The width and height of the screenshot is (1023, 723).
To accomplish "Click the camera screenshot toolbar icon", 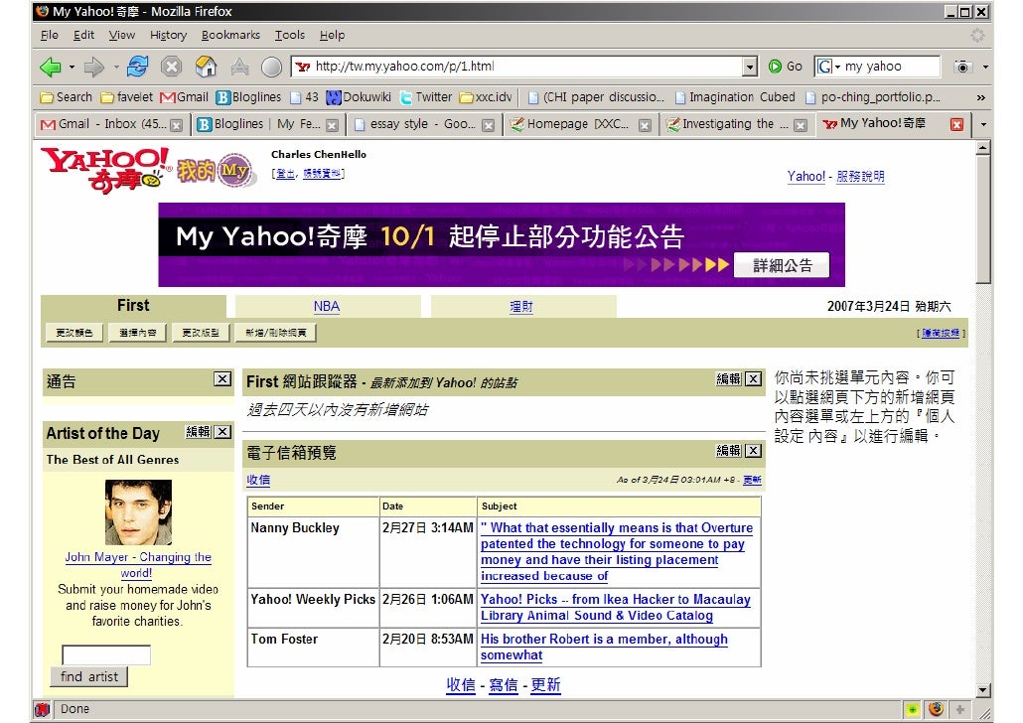I will [x=962, y=66].
